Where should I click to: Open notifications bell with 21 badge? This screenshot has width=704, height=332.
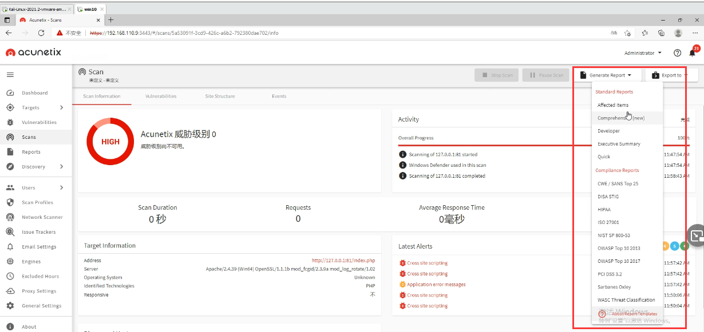tap(693, 53)
